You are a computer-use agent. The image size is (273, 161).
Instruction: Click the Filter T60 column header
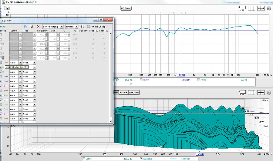[x=104, y=31]
